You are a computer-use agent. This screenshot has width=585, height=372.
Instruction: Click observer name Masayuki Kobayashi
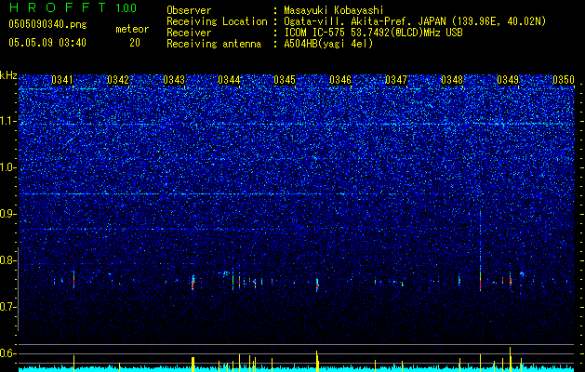click(x=334, y=11)
